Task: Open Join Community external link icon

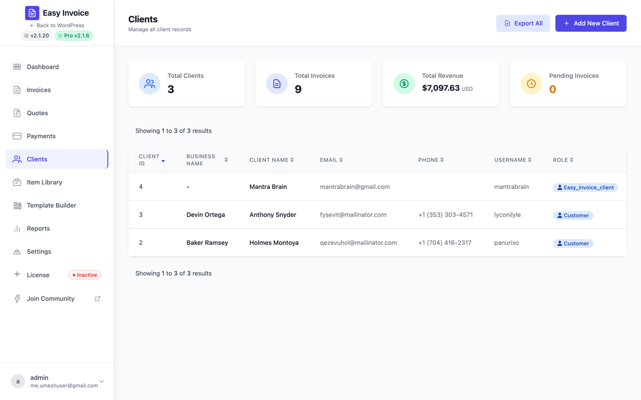Action: 98,299
